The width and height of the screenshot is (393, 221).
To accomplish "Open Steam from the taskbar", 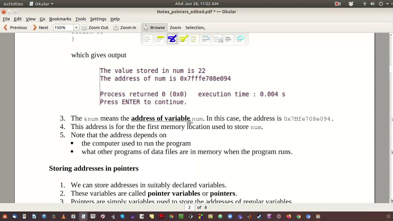I will pyautogui.click(x=259, y=216).
